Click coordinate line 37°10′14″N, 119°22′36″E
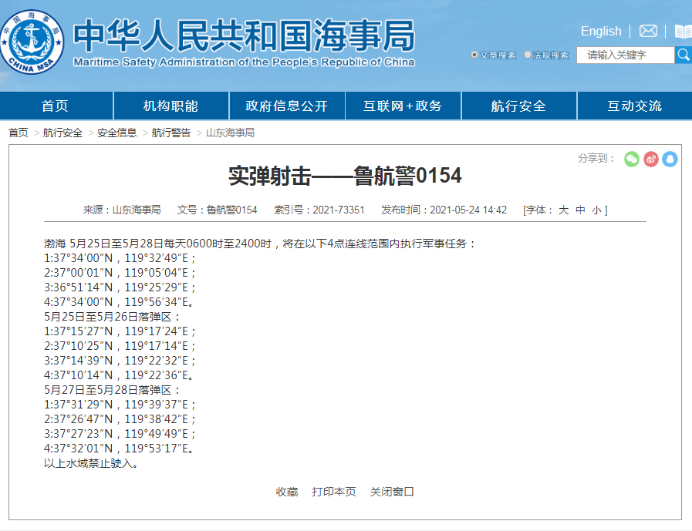692x531 pixels. pyautogui.click(x=119, y=375)
